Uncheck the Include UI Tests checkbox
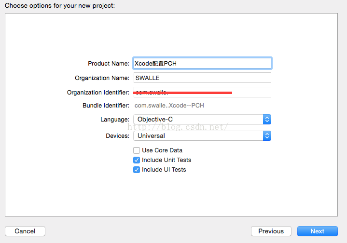 [137, 170]
